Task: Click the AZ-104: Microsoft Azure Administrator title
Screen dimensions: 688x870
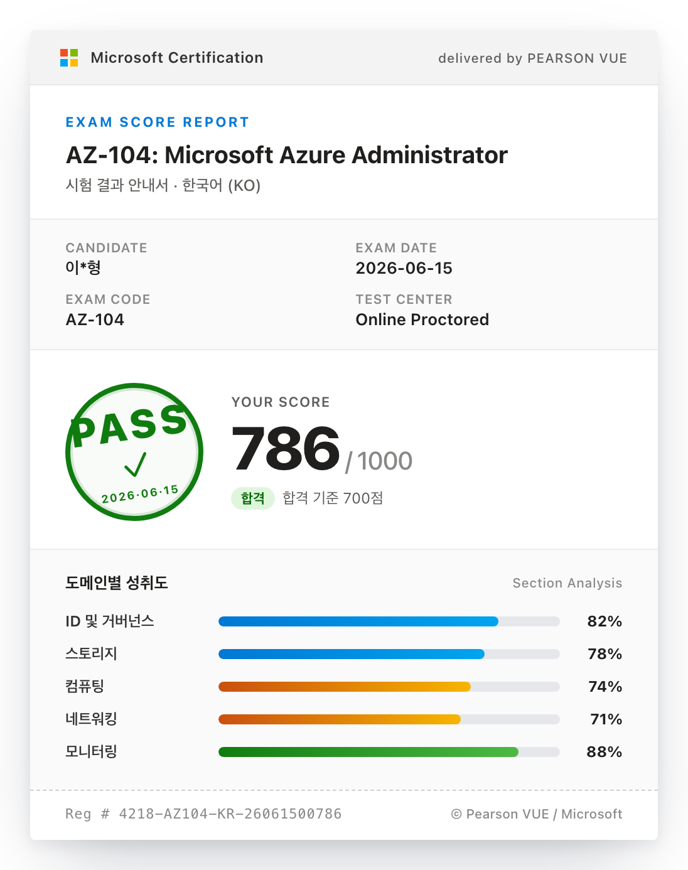Action: click(x=286, y=155)
